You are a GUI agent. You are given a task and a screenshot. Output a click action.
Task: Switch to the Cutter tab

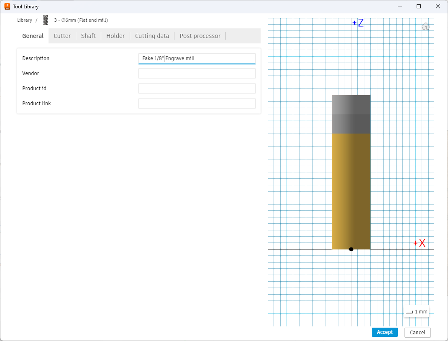62,36
